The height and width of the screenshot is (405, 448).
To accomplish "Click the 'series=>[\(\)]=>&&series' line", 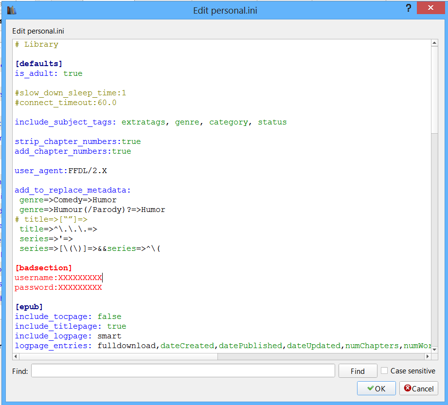I will pos(90,248).
